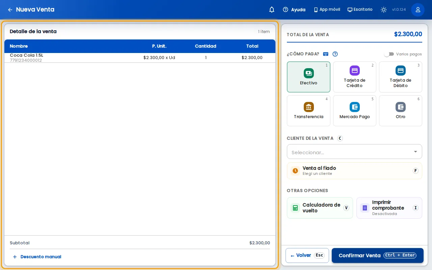Screen dimensions: 432x270
Task: Click Confirmar Venta button
Action: pos(377,255)
